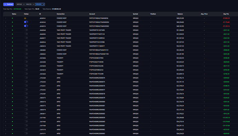Viewport: 238px width, 136px height.
Task: Click the leader crown icon in first row
Action: pyautogui.click(x=25, y=18)
